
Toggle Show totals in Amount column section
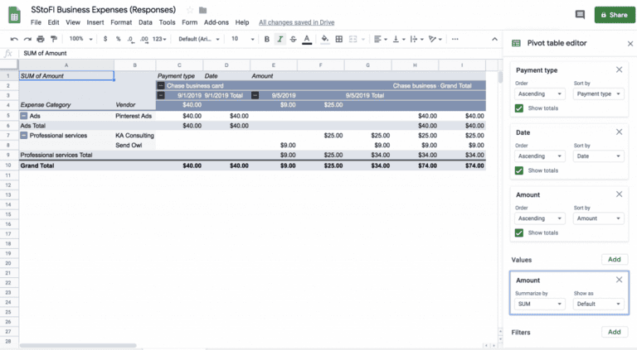point(519,233)
